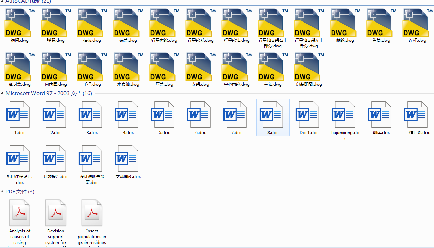
Task: Open the 设计说明书纲要.doc file
Action: tap(92, 158)
